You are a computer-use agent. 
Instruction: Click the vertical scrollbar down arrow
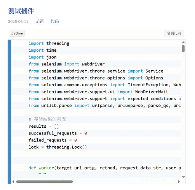click(183, 177)
